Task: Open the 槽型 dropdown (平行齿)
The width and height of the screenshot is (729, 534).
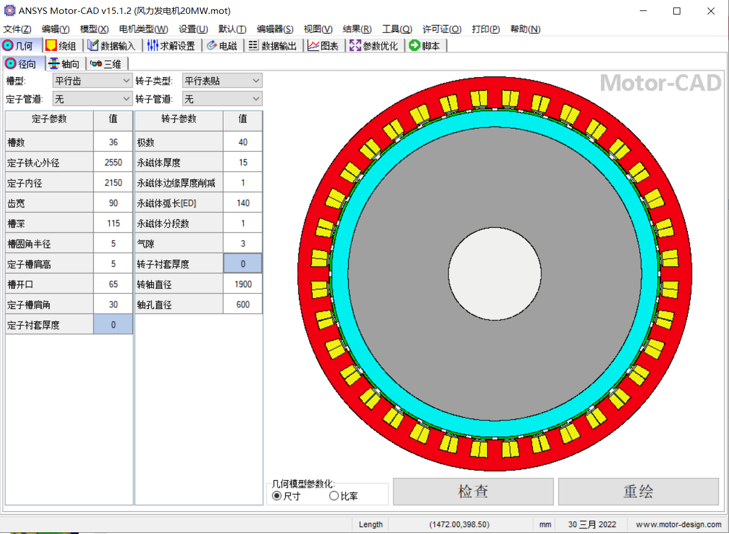Action: point(93,81)
